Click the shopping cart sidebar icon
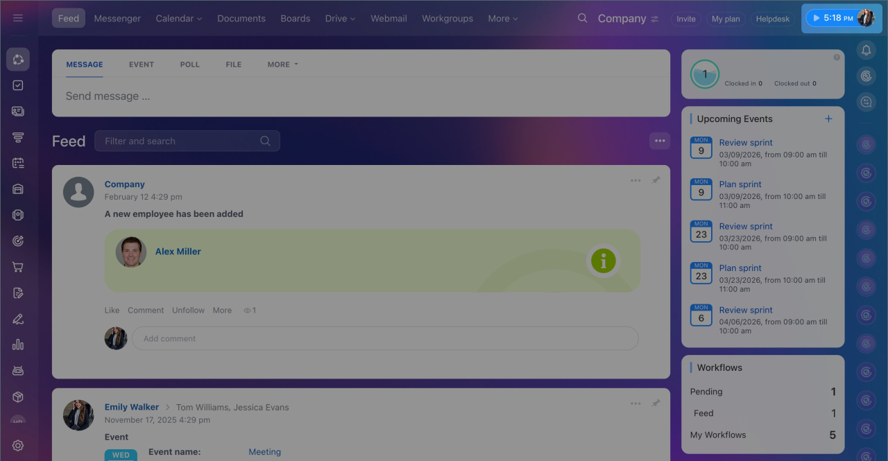The image size is (888, 461). (x=18, y=267)
